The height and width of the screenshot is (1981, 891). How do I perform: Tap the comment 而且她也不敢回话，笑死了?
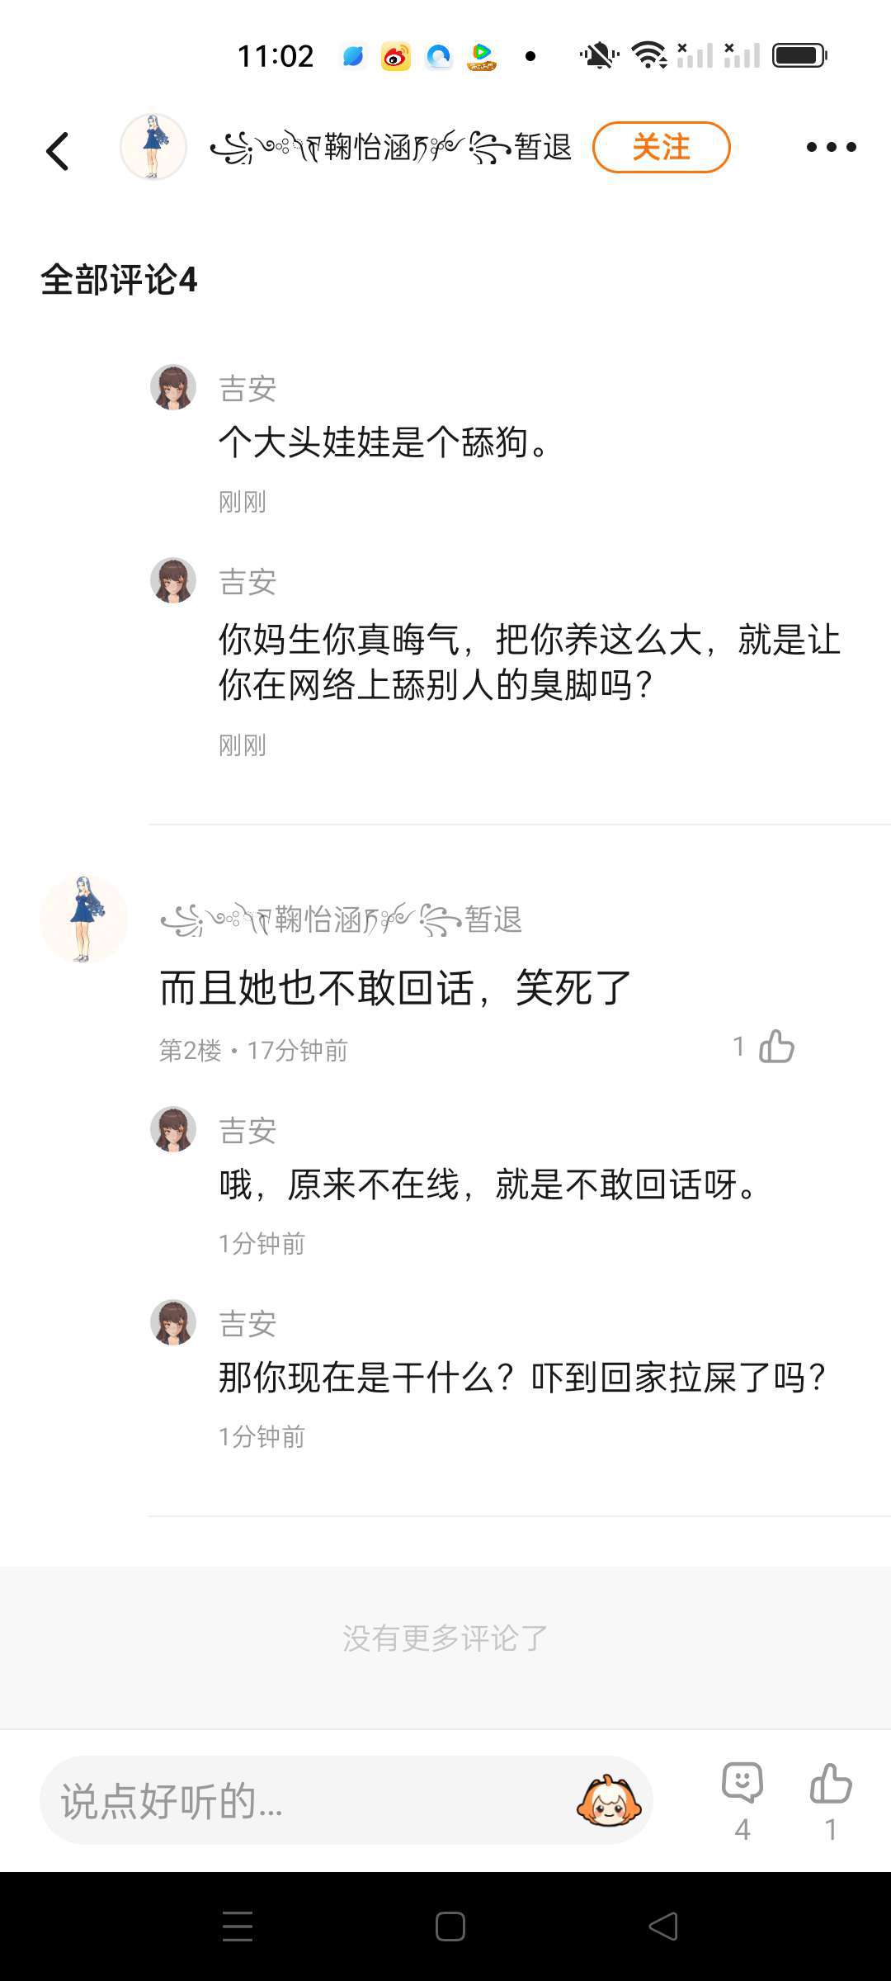(396, 988)
